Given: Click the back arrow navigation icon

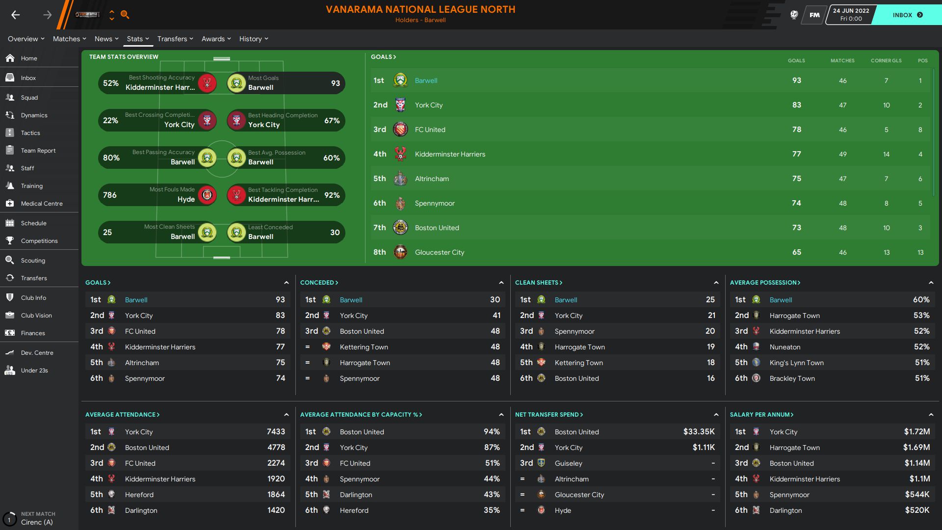Looking at the screenshot, I should pos(16,15).
